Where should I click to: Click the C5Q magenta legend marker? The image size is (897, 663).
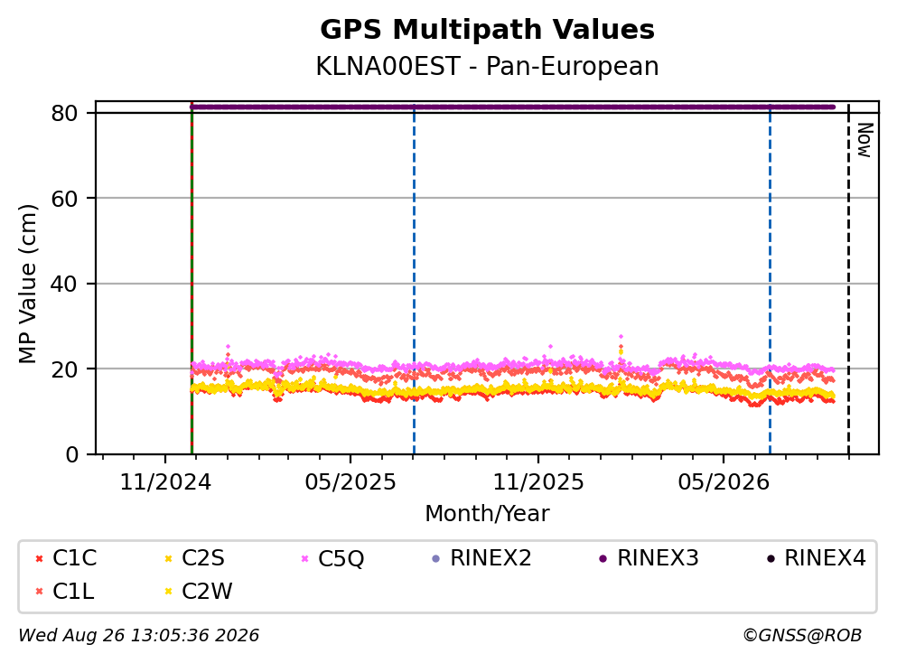point(304,558)
